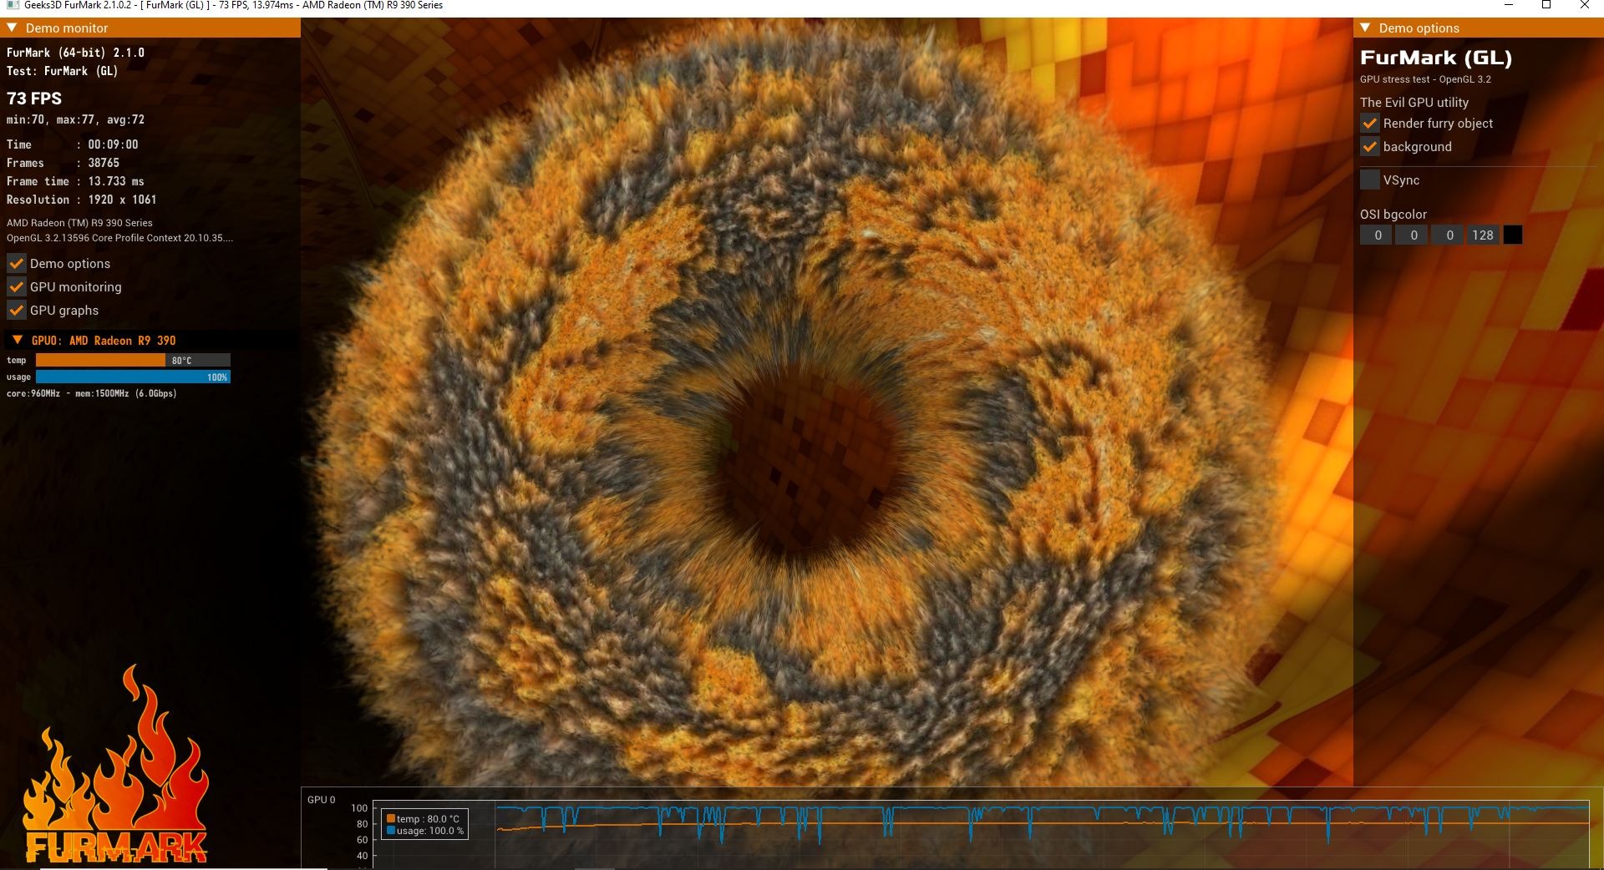Minimize the FurMark window
The width and height of the screenshot is (1604, 870).
coord(1509,6)
